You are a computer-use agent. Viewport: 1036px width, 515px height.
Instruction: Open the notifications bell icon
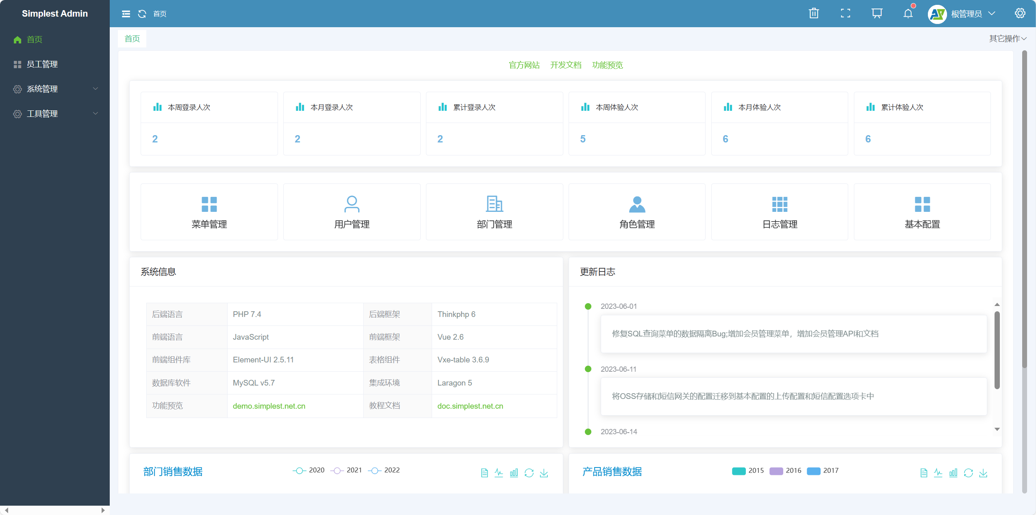pos(908,13)
